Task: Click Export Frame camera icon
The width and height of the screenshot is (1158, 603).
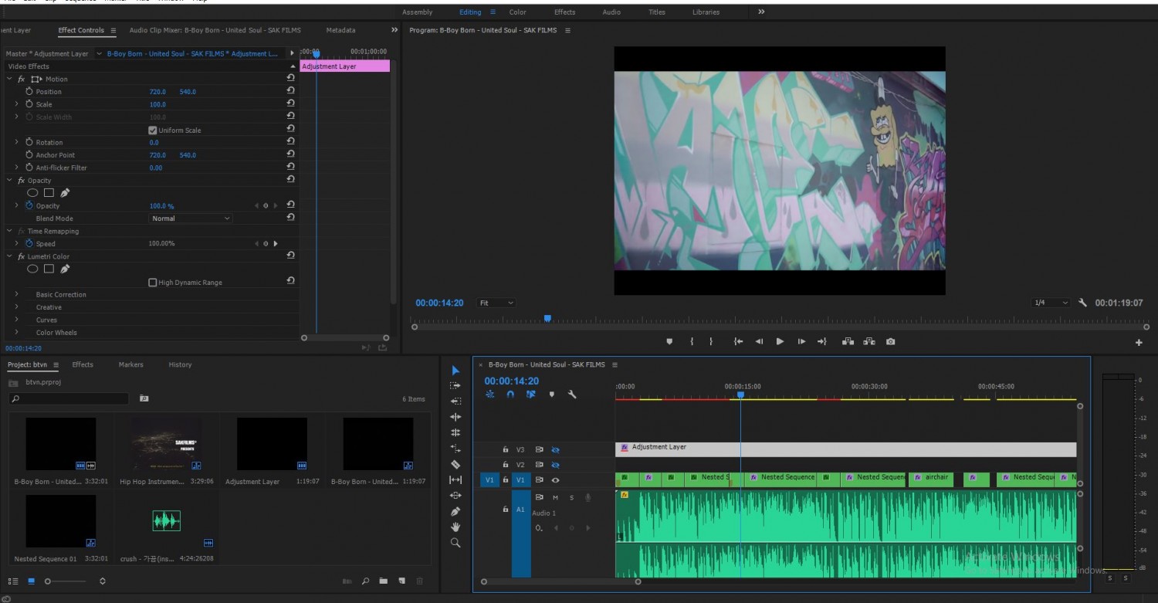Action: pos(891,341)
